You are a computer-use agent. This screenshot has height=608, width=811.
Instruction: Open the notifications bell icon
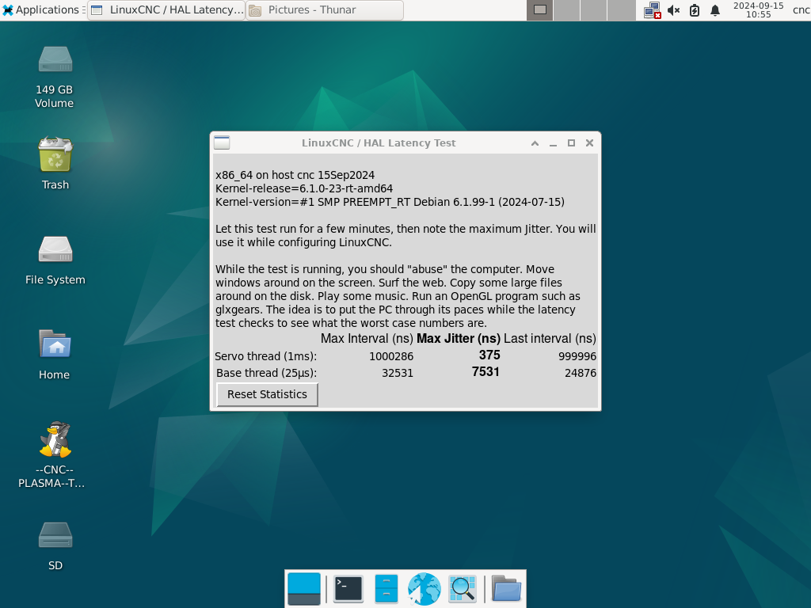pos(715,10)
